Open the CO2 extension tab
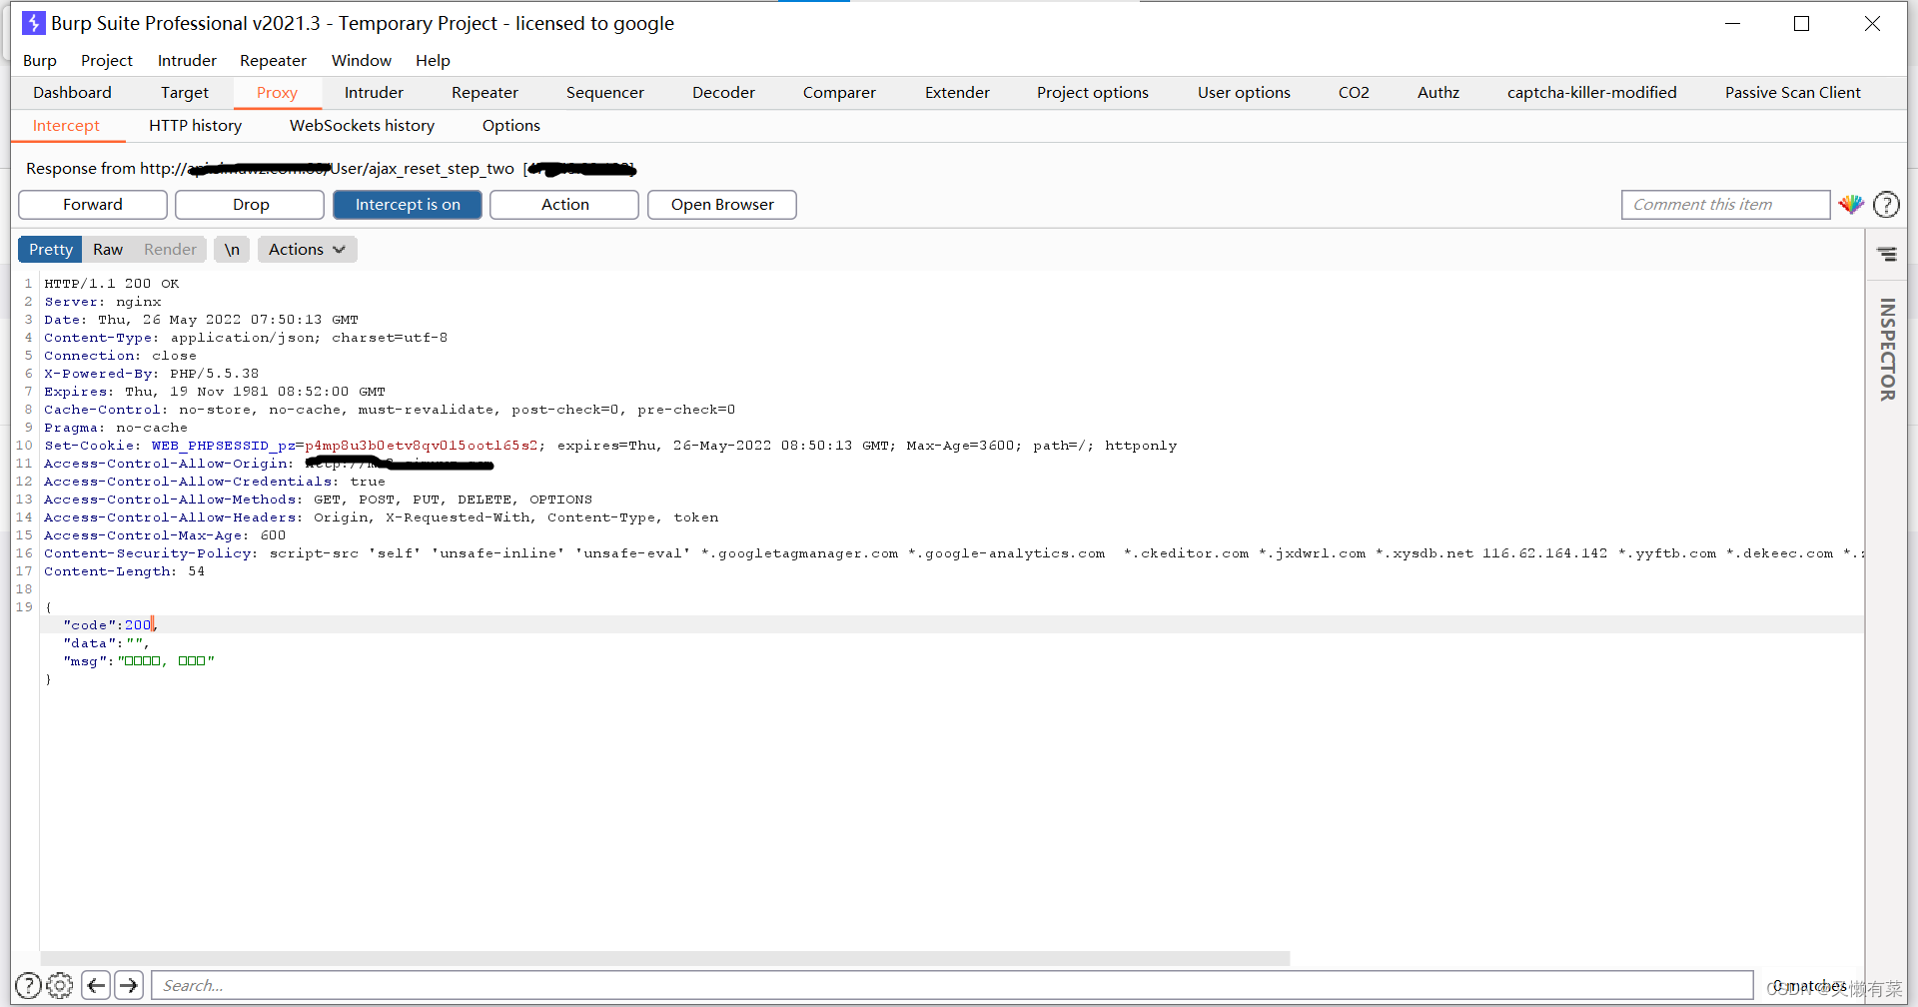1918x1007 pixels. coord(1354,93)
